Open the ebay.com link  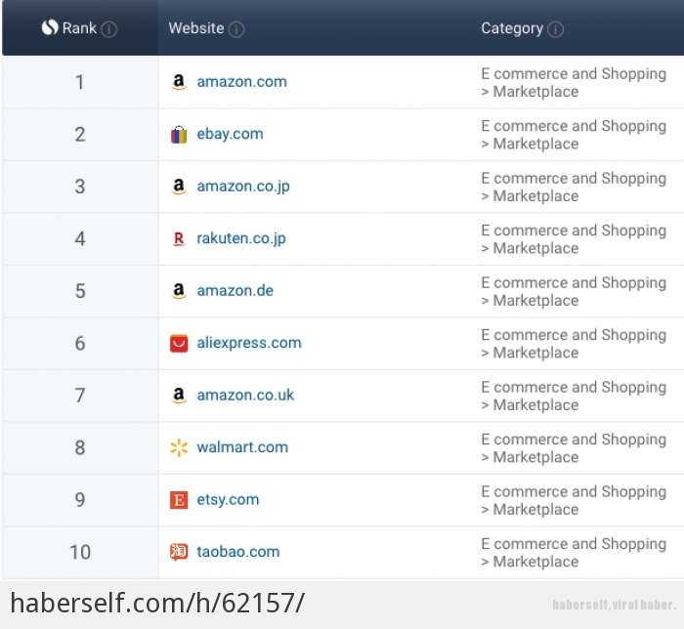(230, 134)
